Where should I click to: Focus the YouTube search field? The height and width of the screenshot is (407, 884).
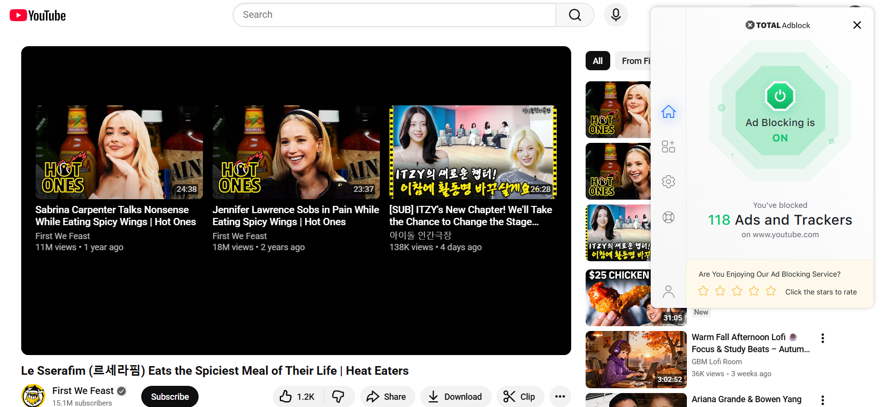394,15
